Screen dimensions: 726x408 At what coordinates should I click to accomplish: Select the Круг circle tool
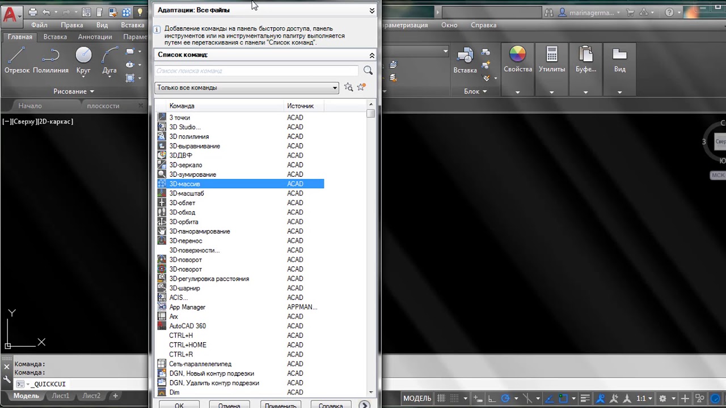click(x=83, y=60)
